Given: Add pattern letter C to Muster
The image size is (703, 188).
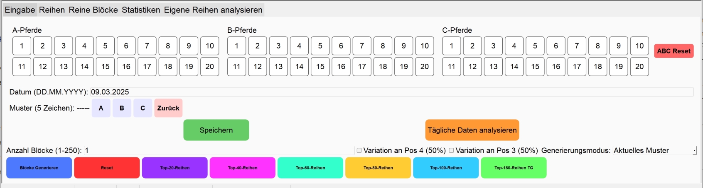Looking at the screenshot, I should coord(143,108).
